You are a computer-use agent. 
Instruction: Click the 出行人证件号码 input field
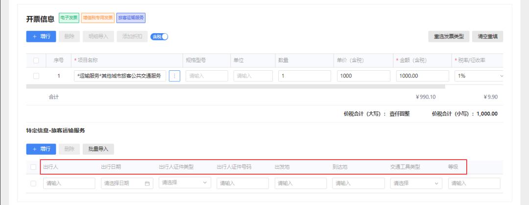click(243, 184)
